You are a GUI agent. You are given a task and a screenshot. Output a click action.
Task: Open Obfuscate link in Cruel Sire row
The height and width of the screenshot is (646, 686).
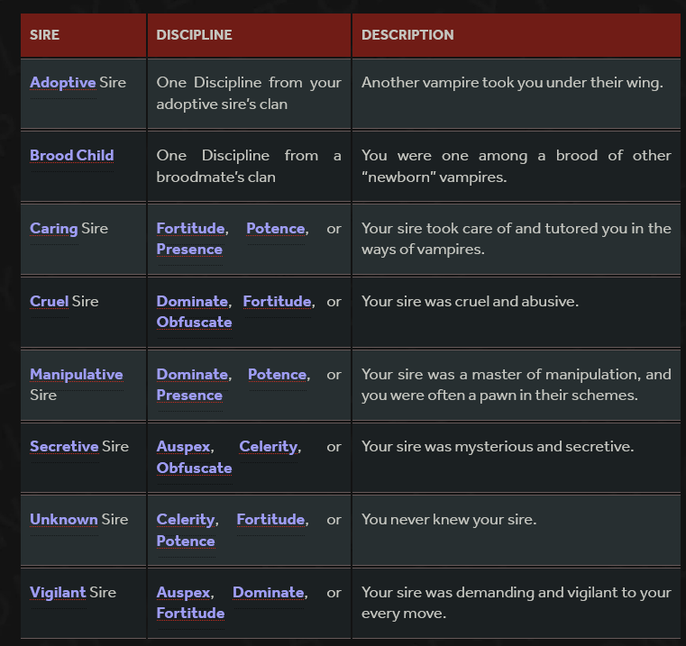click(194, 323)
